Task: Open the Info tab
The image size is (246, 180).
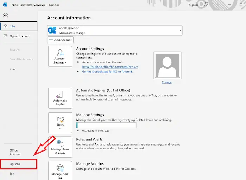Action: tap(19, 26)
